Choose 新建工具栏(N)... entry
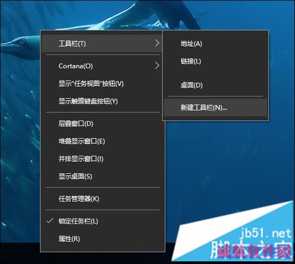Screen dimensions: 295x264 coord(216,108)
